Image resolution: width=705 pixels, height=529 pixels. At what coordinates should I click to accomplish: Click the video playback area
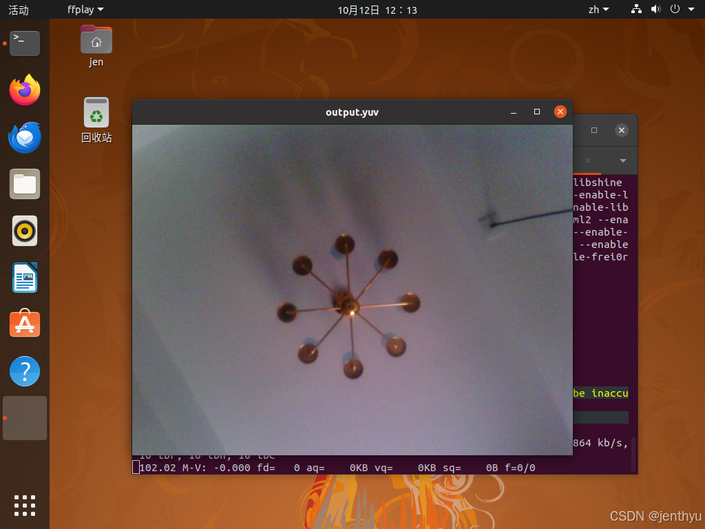(x=352, y=290)
